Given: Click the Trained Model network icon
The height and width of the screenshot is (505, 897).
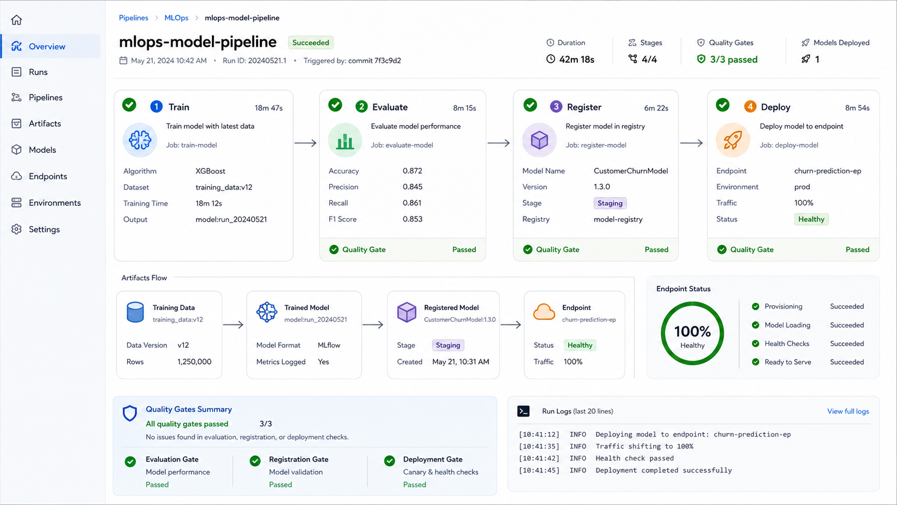Looking at the screenshot, I should pyautogui.click(x=267, y=312).
